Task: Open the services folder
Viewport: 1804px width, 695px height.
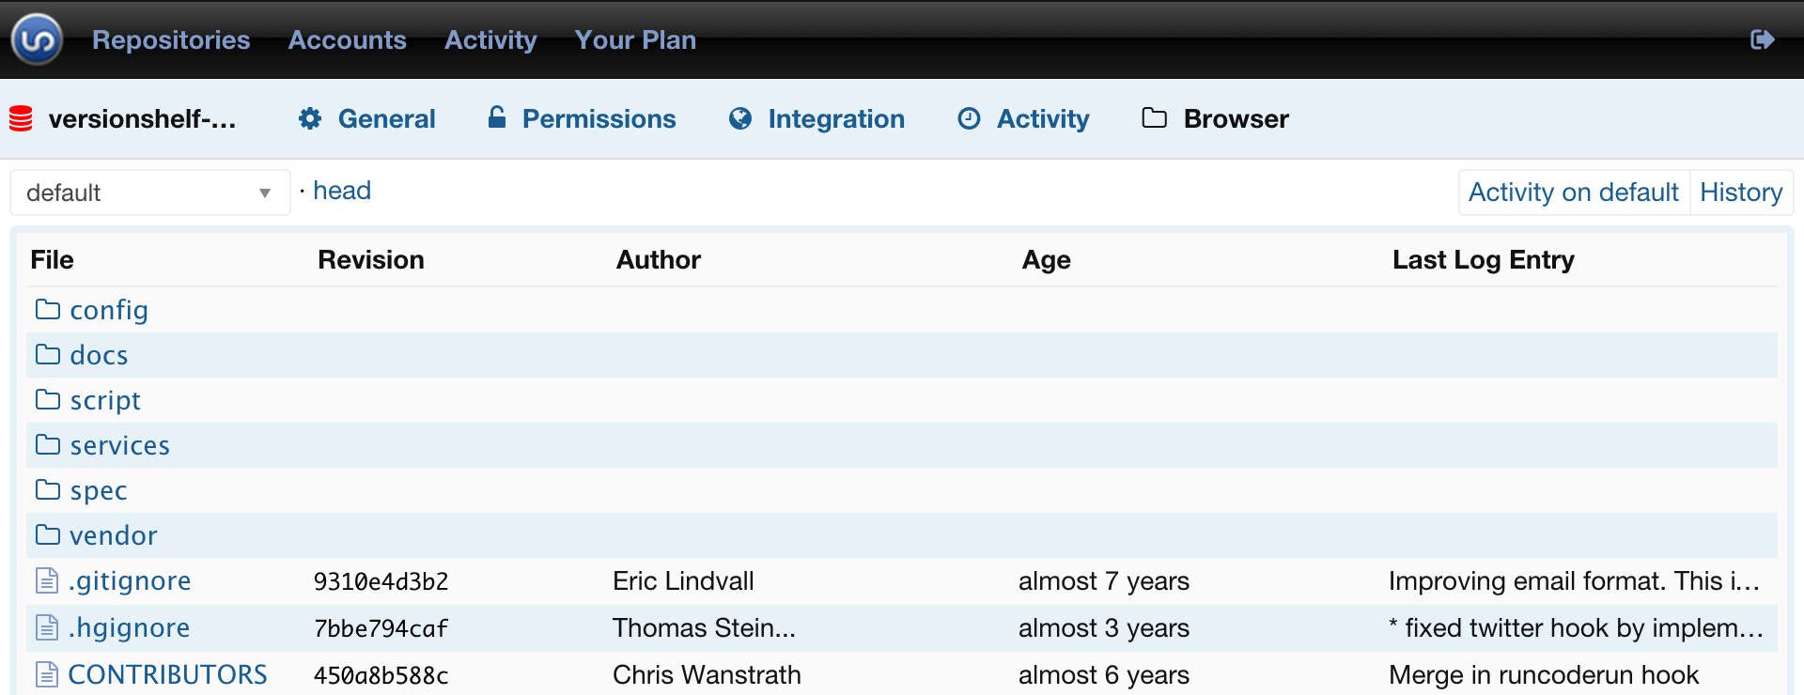Action: [x=119, y=445]
